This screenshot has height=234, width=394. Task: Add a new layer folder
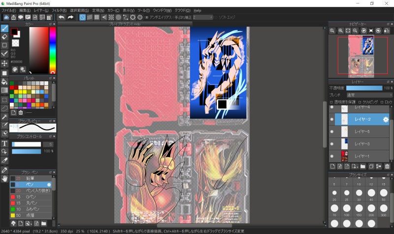pyautogui.click(x=362, y=166)
